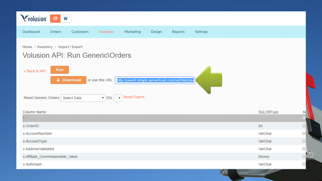Open the Reports menu
This screenshot has width=322, height=181.
pos(178,32)
